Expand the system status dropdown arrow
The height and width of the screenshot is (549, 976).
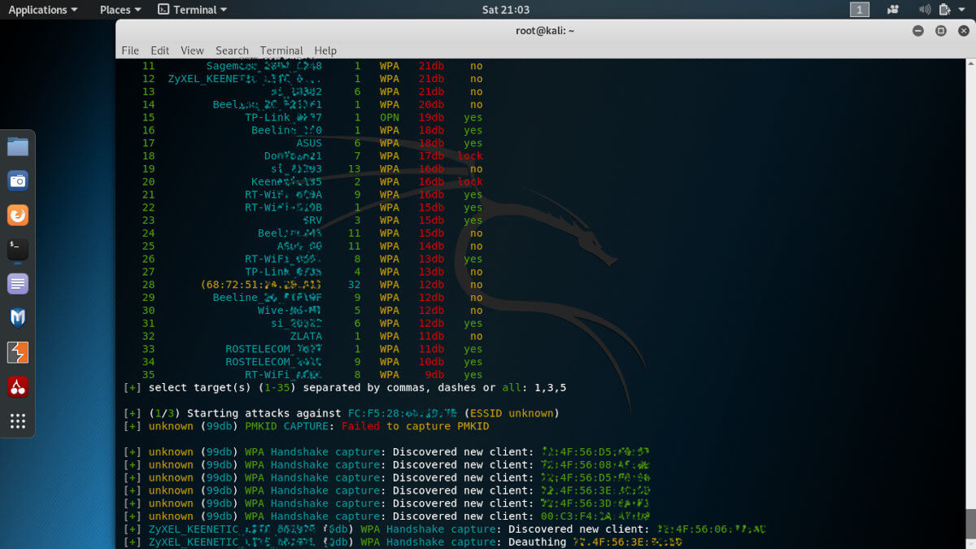coord(960,10)
